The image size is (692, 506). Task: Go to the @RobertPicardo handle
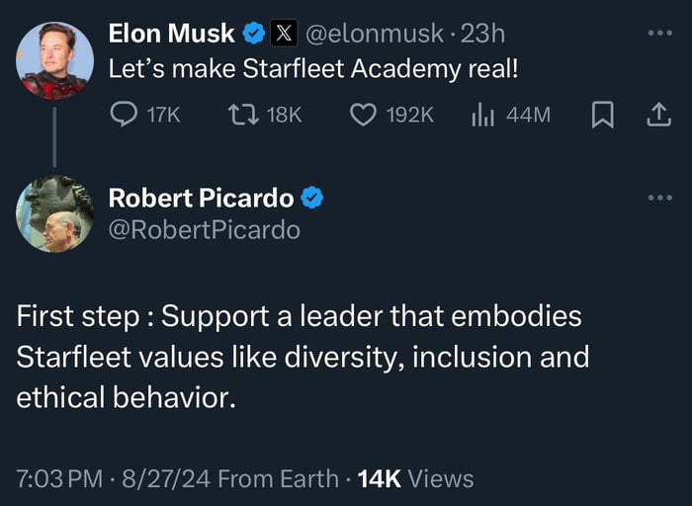[x=204, y=230]
